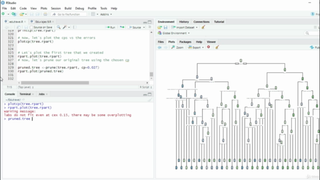The width and height of the screenshot is (320, 180).
Task: Clear the console with the broom icon
Action: point(150,100)
